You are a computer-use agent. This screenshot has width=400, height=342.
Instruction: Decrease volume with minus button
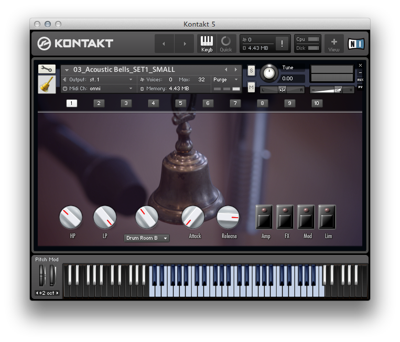[313, 90]
